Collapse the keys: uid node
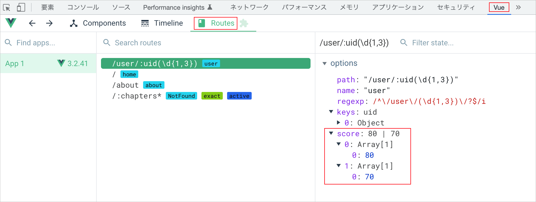Viewport: 536px width, 202px height. pyautogui.click(x=331, y=112)
